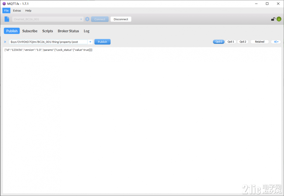
Task: Open the File menu
Action: pyautogui.click(x=6, y=11)
